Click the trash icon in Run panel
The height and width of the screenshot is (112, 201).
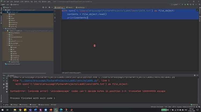7,92
